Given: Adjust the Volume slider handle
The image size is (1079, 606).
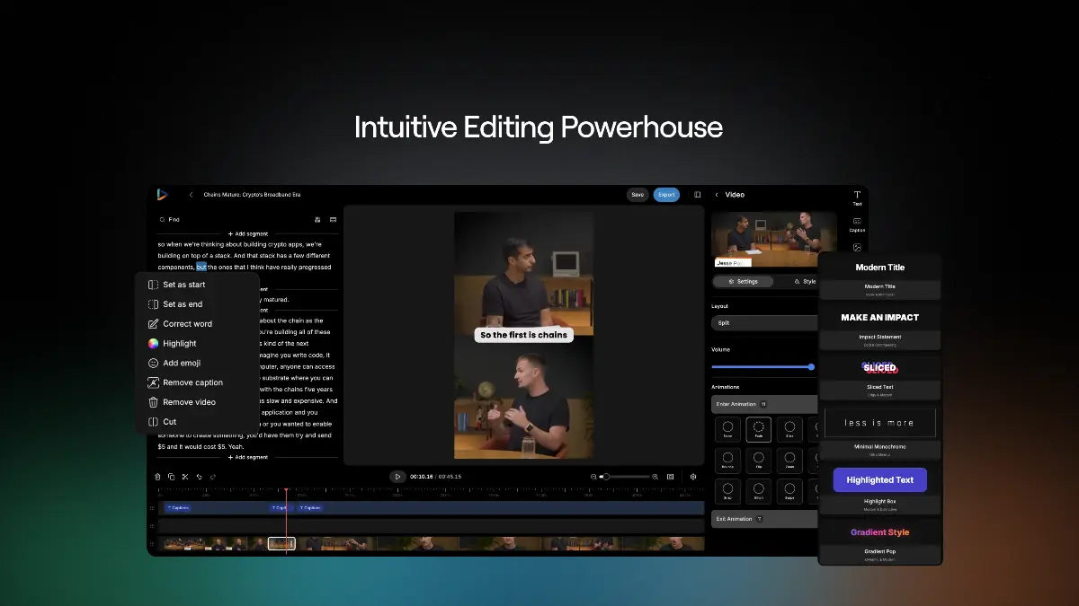Looking at the screenshot, I should (x=811, y=366).
